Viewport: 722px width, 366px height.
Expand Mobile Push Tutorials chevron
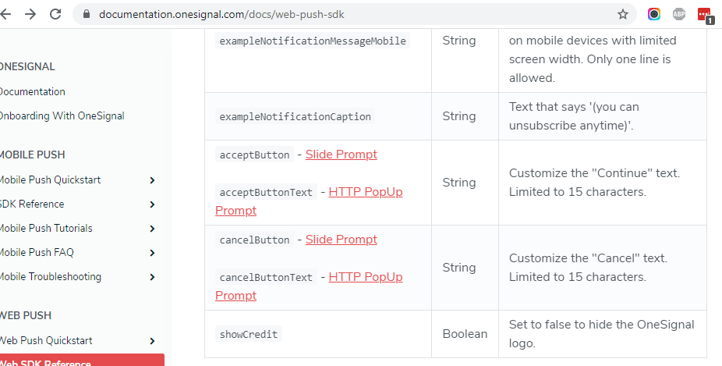pos(152,229)
